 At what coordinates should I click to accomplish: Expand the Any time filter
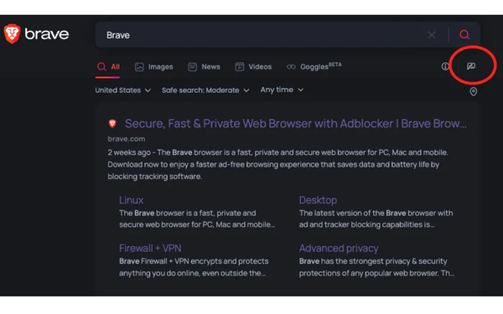tap(282, 90)
